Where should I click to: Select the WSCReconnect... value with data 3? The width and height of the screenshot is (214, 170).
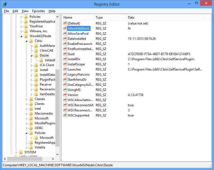point(80,110)
